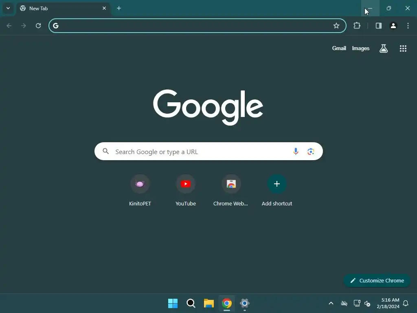Click the Chrome taskbar icon
The height and width of the screenshot is (313, 417).
pyautogui.click(x=227, y=303)
